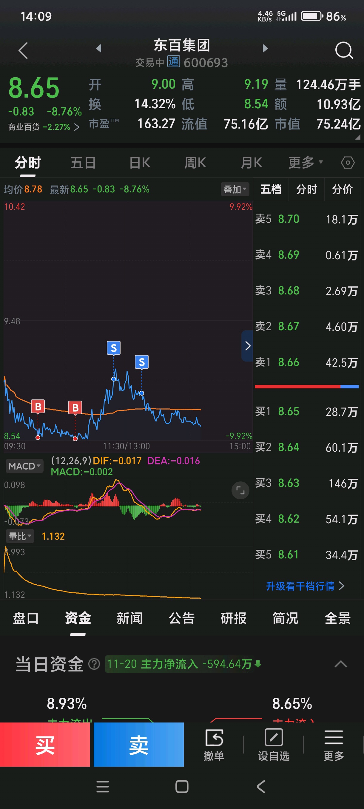Switch to 周K chart tab
364x809 pixels.
195,163
